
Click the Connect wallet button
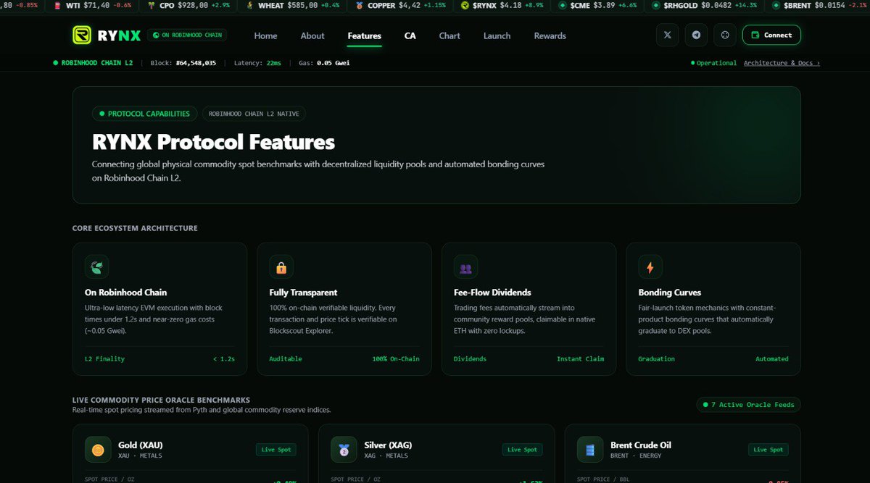pyautogui.click(x=771, y=35)
